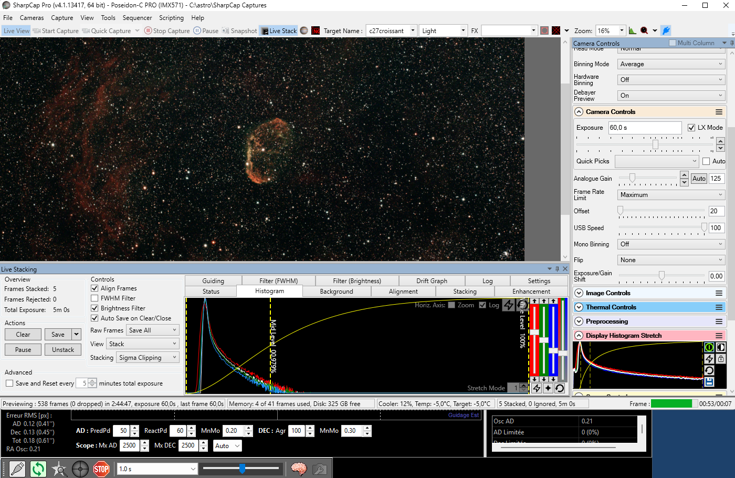Click the lightning auto-stretch icon below the color sliders
Image resolution: width=735 pixels, height=478 pixels.
point(537,388)
